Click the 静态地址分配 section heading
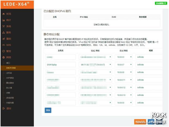The height and width of the screenshot is (127, 169). pos(52,34)
